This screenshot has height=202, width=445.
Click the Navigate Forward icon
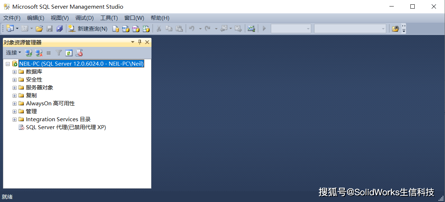pyautogui.click(x=238, y=28)
